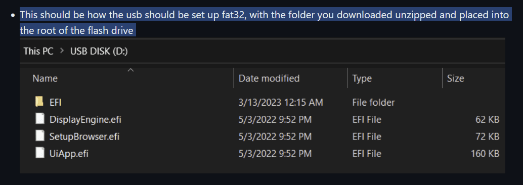Sort by Date modified column header
Screen dimensions: 523x185
269,78
